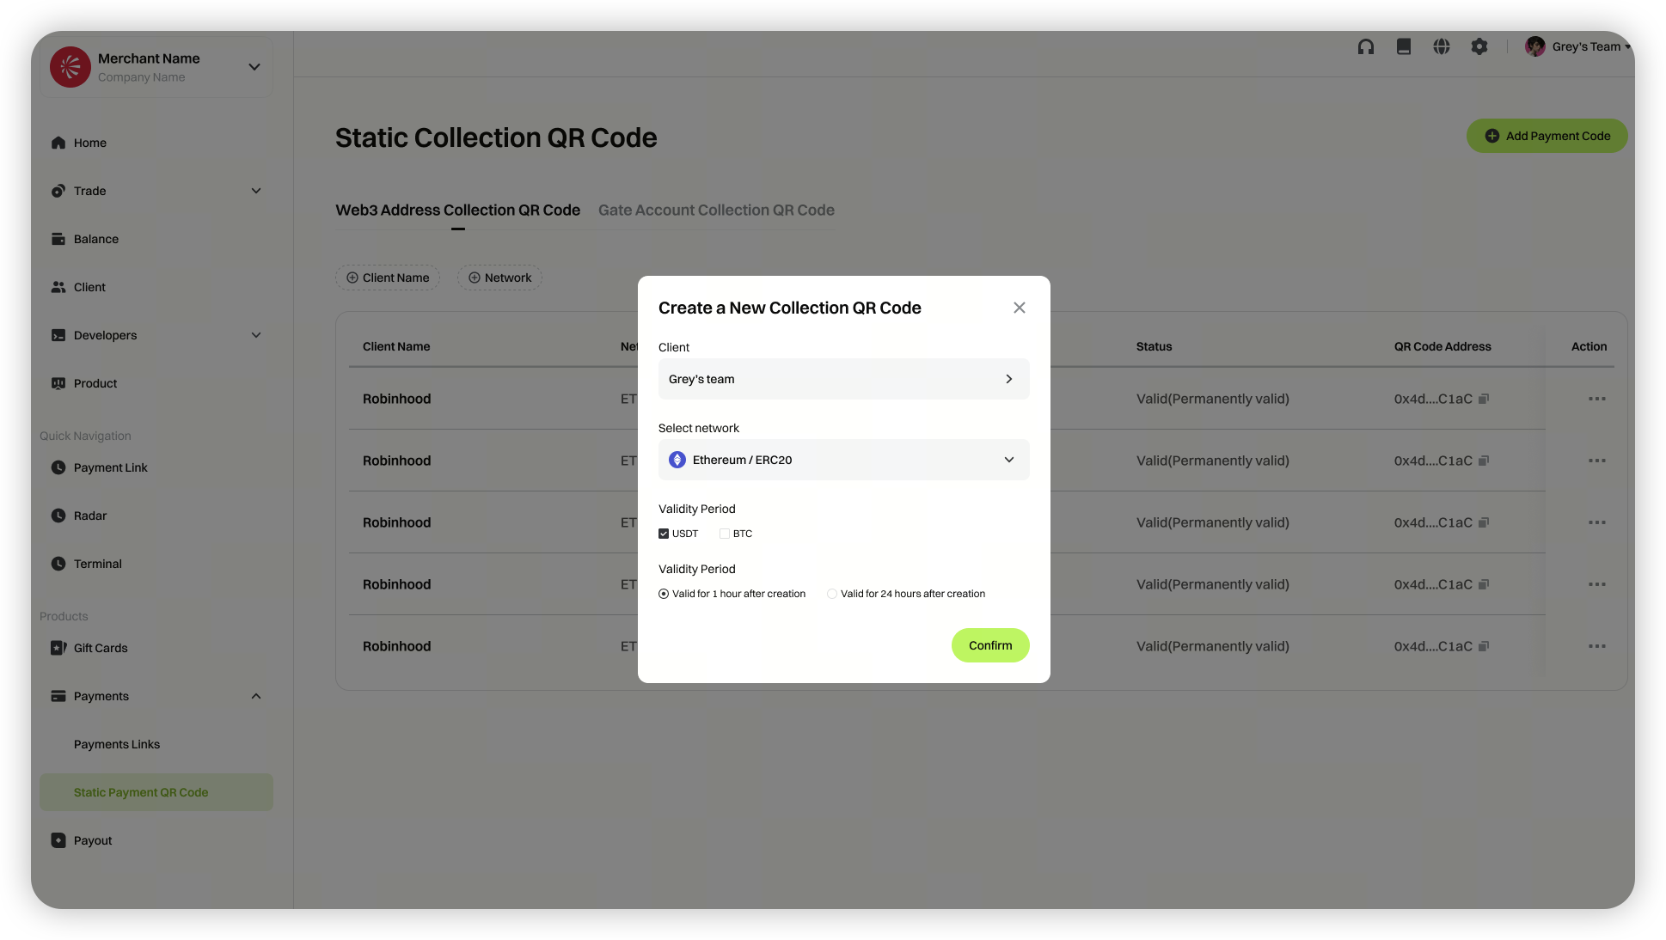The image size is (1666, 940).
Task: Open the book documentation icon
Action: tap(1404, 46)
